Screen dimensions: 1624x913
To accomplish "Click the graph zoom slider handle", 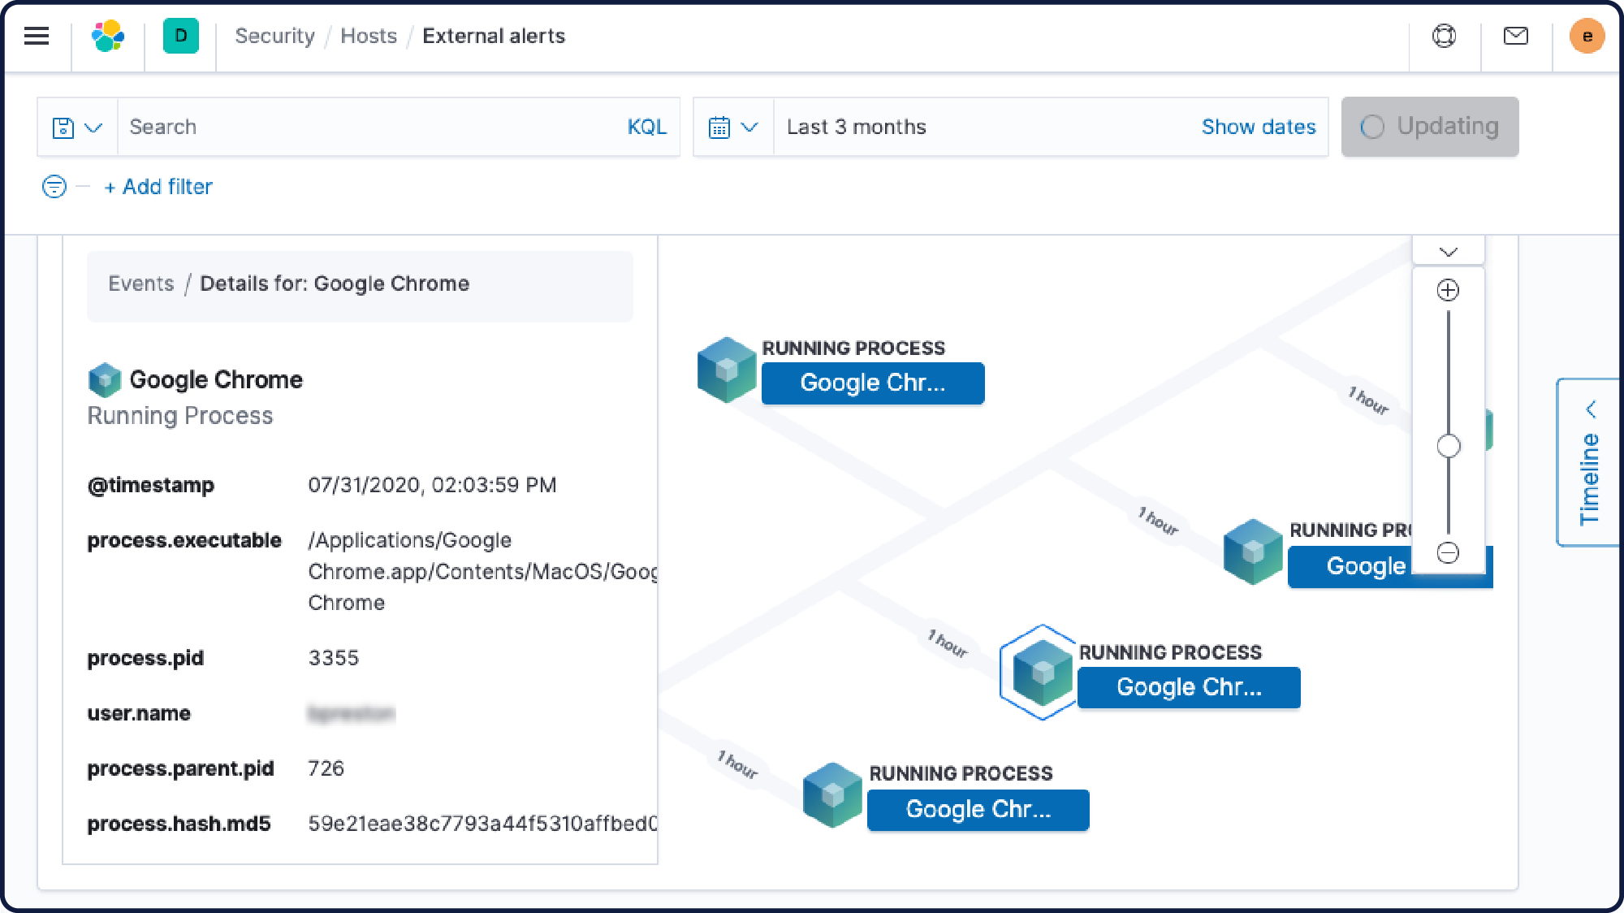I will tap(1448, 446).
